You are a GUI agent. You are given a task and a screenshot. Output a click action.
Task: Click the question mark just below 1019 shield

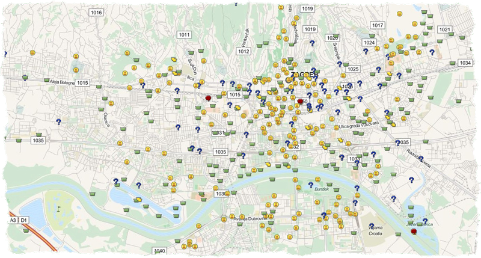(311, 44)
